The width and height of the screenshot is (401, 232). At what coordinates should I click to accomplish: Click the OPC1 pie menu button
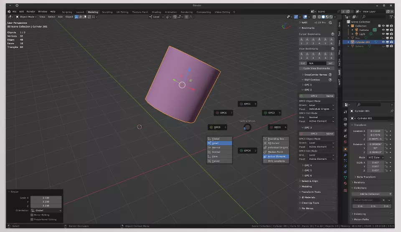248,104
